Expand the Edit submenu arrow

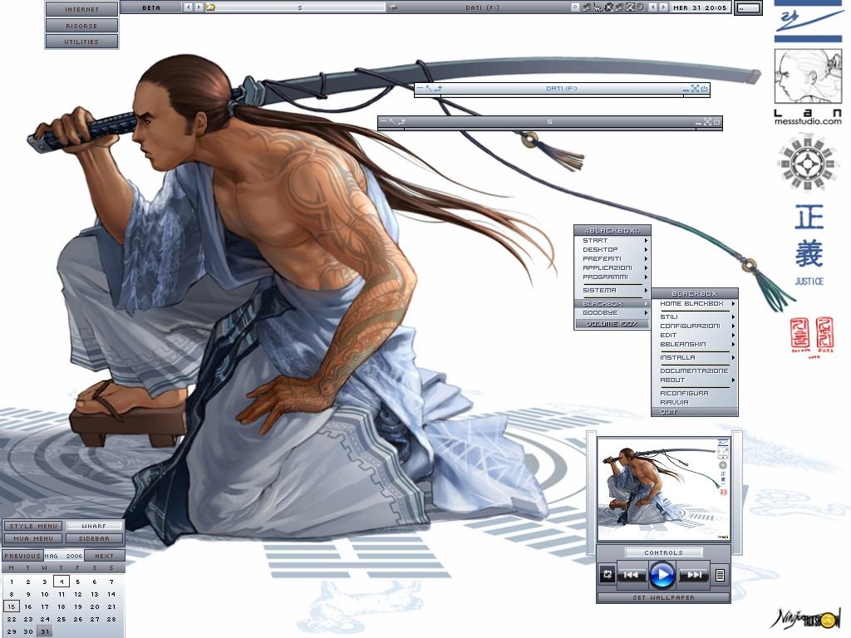(733, 336)
